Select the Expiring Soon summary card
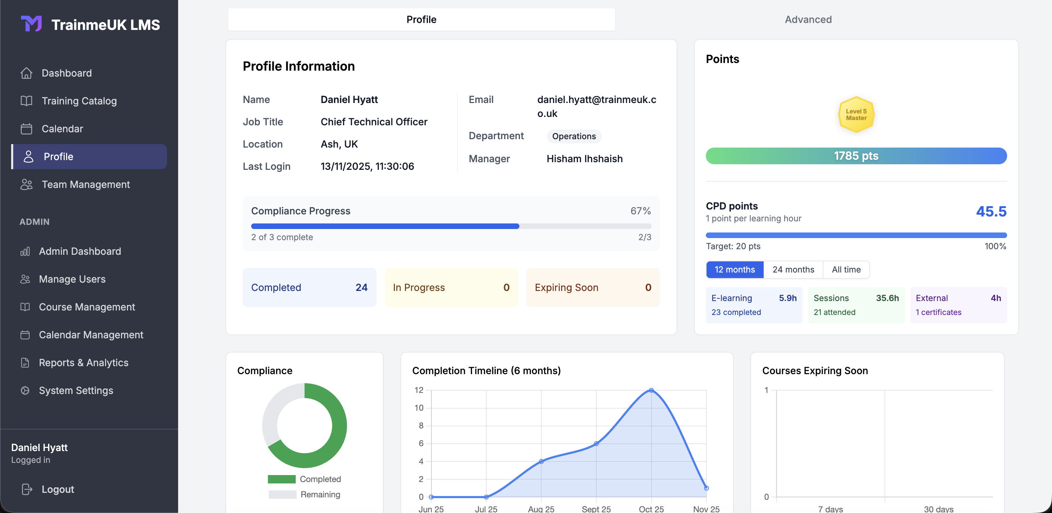 pyautogui.click(x=592, y=287)
